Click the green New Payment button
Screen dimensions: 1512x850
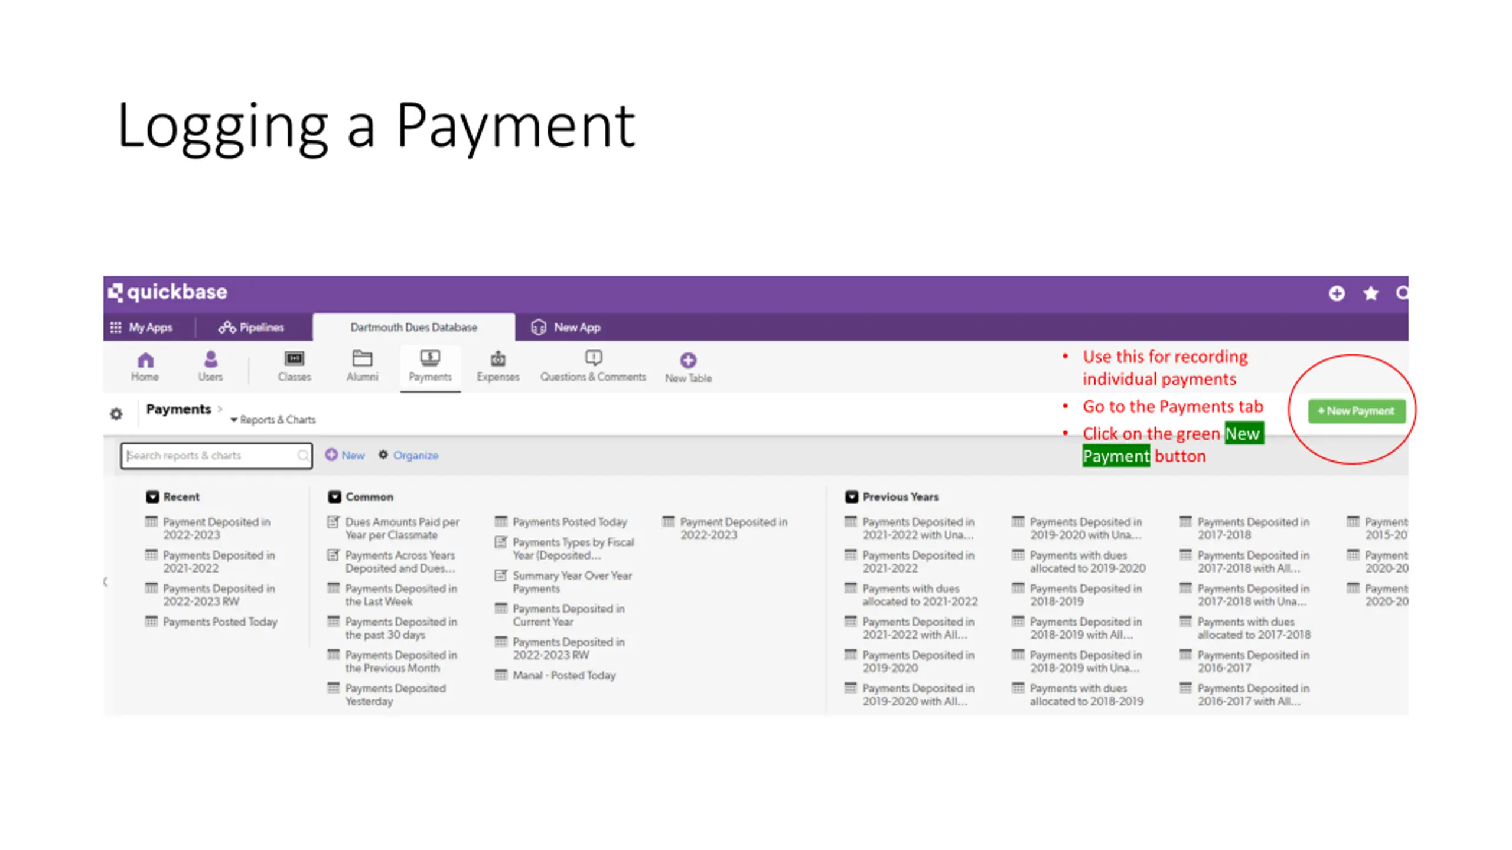1356,411
